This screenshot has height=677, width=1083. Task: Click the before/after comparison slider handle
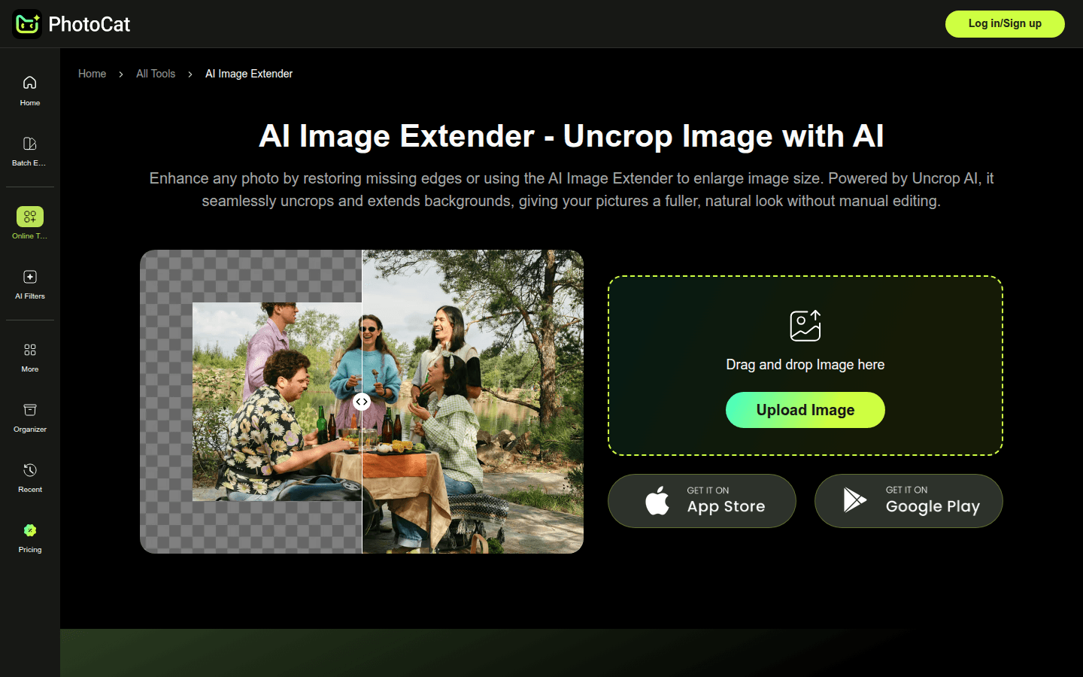[x=362, y=402]
